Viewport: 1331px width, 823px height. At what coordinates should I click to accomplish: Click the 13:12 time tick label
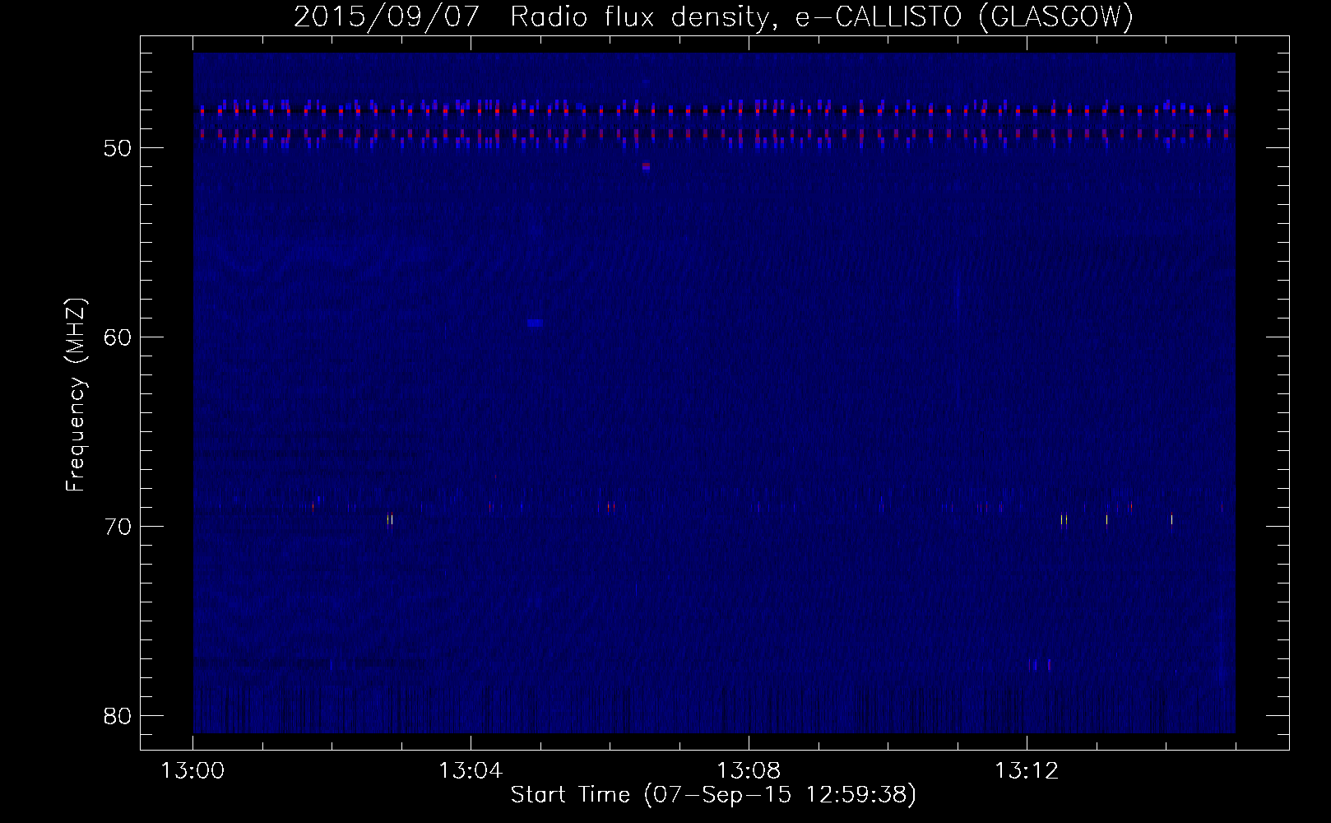point(1026,771)
